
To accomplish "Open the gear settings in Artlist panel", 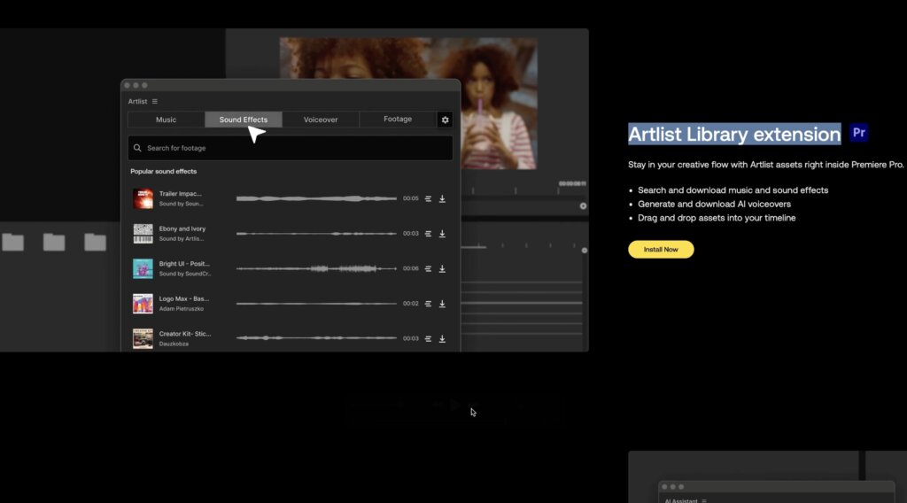I will [x=445, y=120].
